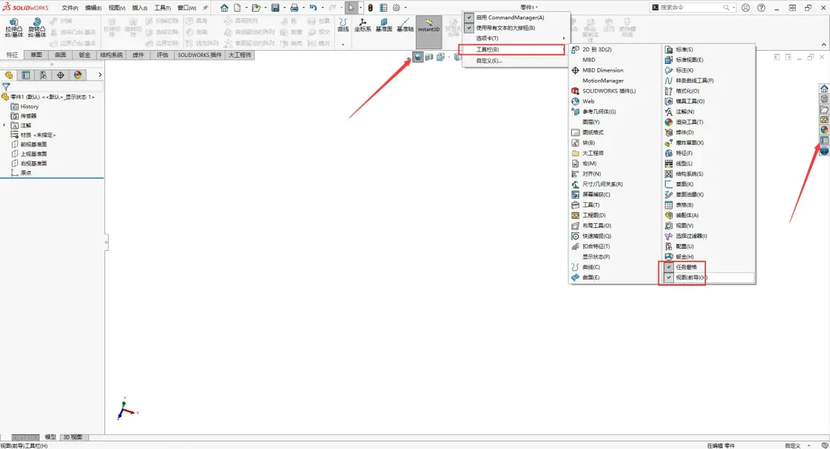Click the 坐标系 coordinate system icon
Viewport: 830px width, 449px height.
point(363,25)
